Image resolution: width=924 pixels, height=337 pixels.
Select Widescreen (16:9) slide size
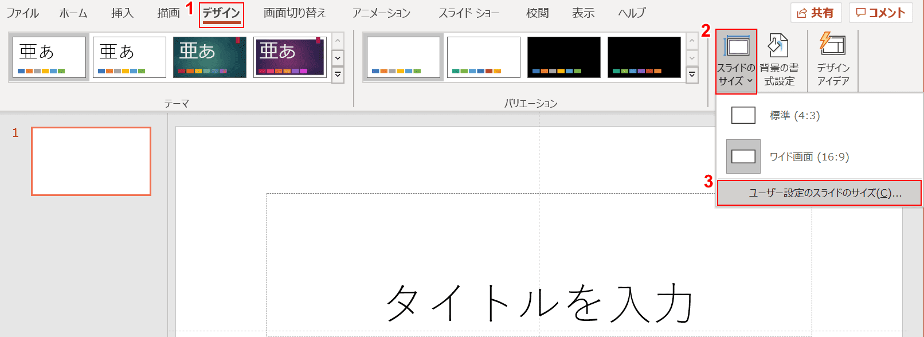click(820, 156)
